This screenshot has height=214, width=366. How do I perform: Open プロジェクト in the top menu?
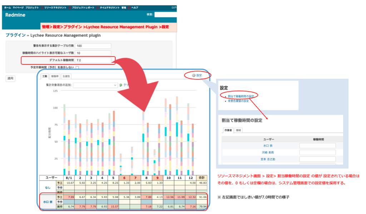pyautogui.click(x=32, y=8)
